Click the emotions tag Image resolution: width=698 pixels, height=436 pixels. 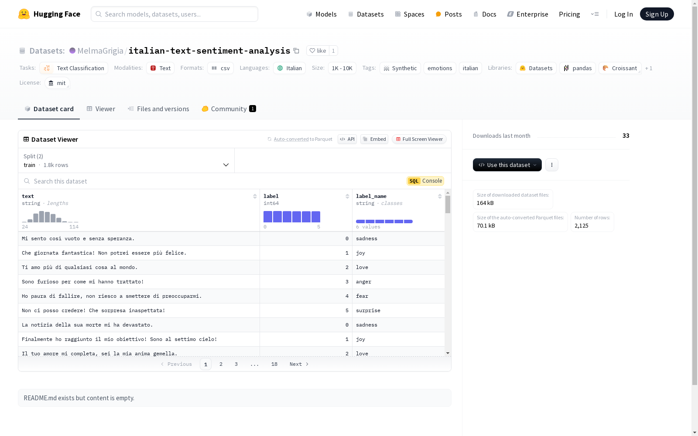click(x=440, y=68)
